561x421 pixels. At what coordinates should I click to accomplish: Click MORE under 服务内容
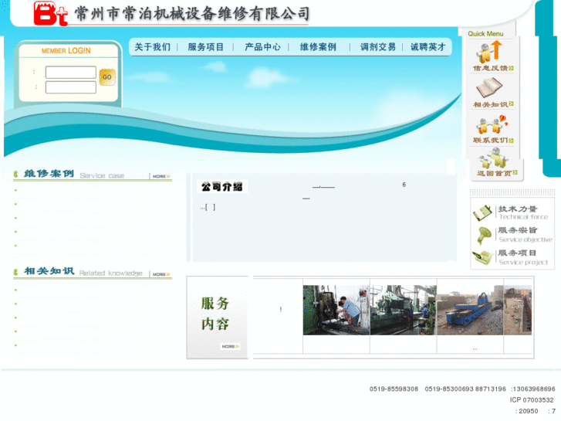click(x=230, y=347)
